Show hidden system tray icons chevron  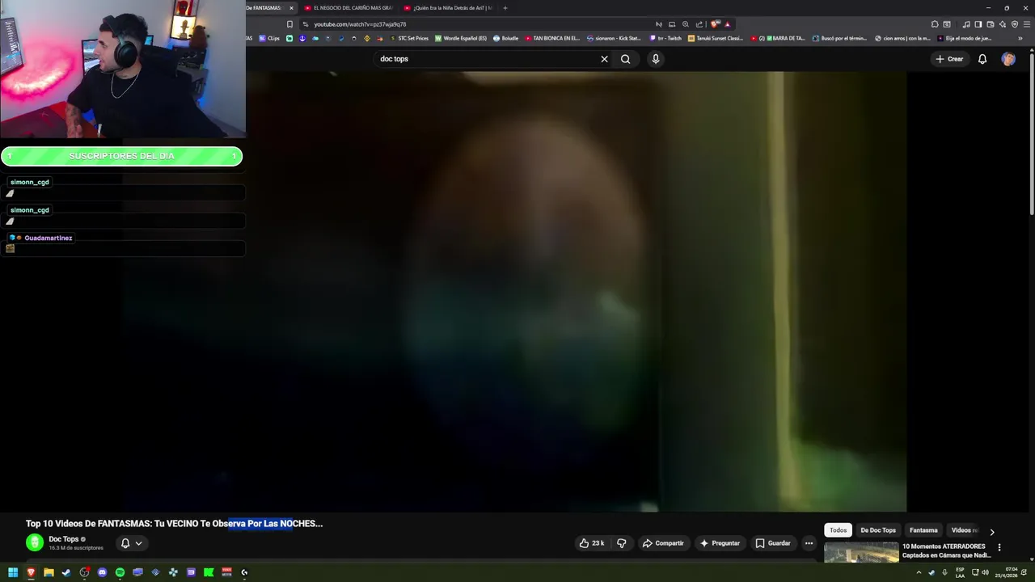[x=919, y=572]
